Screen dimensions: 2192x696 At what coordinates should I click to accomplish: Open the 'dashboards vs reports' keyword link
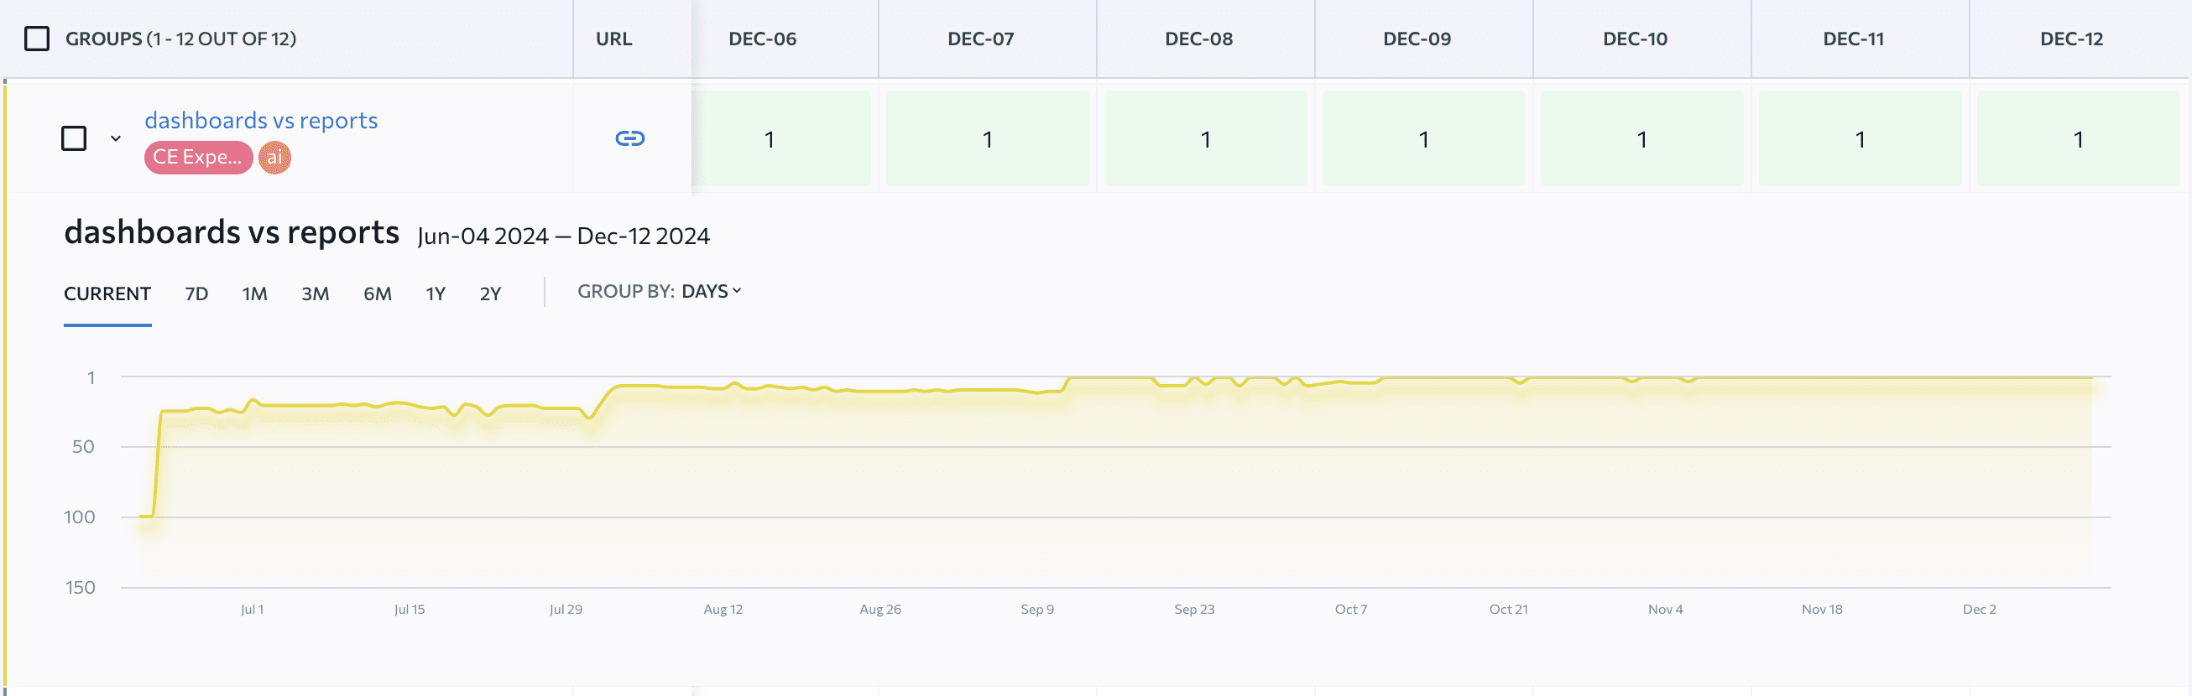[x=261, y=120]
